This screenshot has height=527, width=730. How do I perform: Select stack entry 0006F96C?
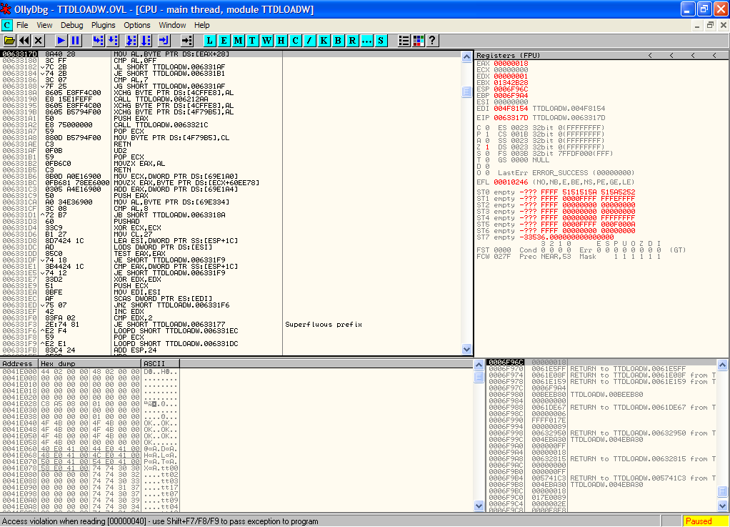coord(601,362)
